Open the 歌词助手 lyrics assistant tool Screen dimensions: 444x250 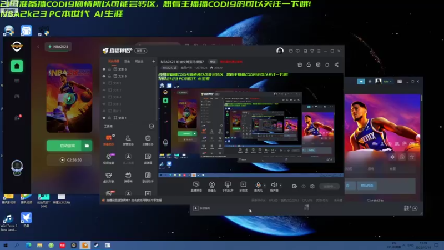click(x=148, y=177)
